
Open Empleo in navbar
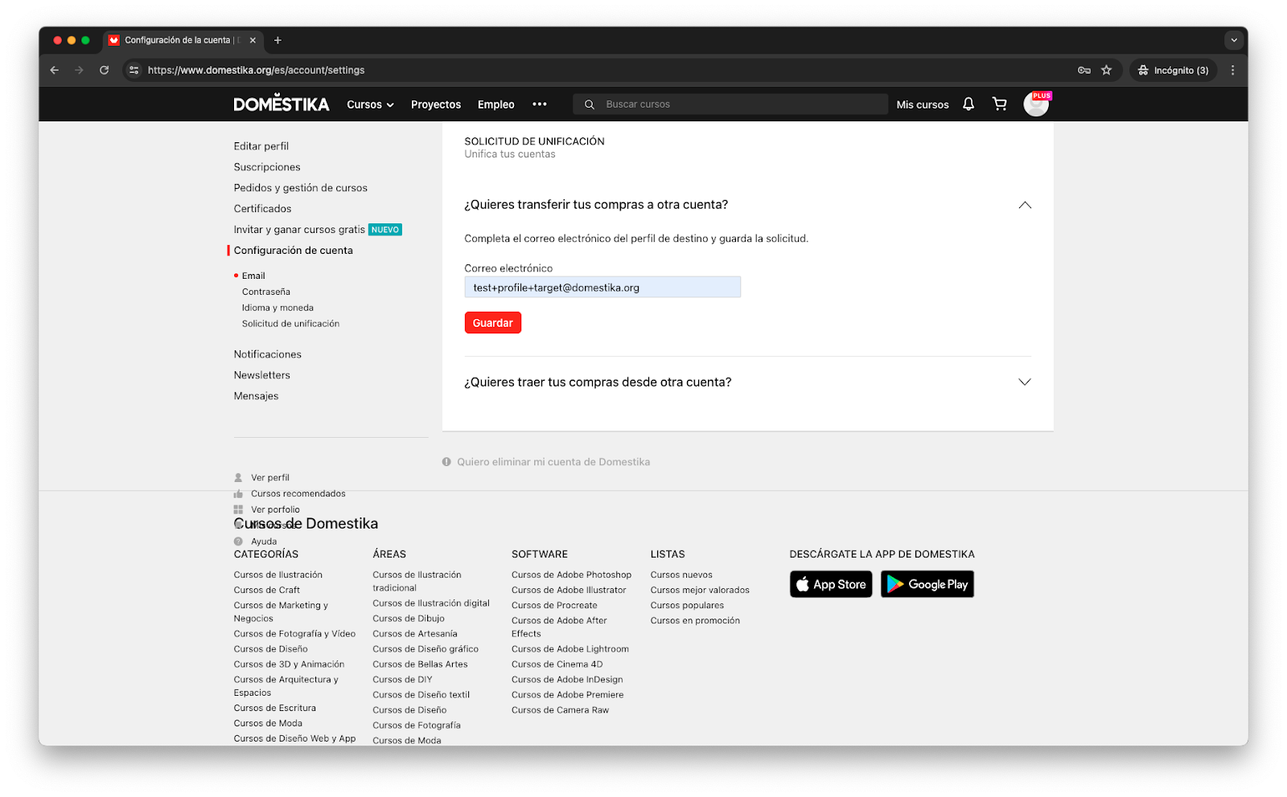[x=496, y=104]
